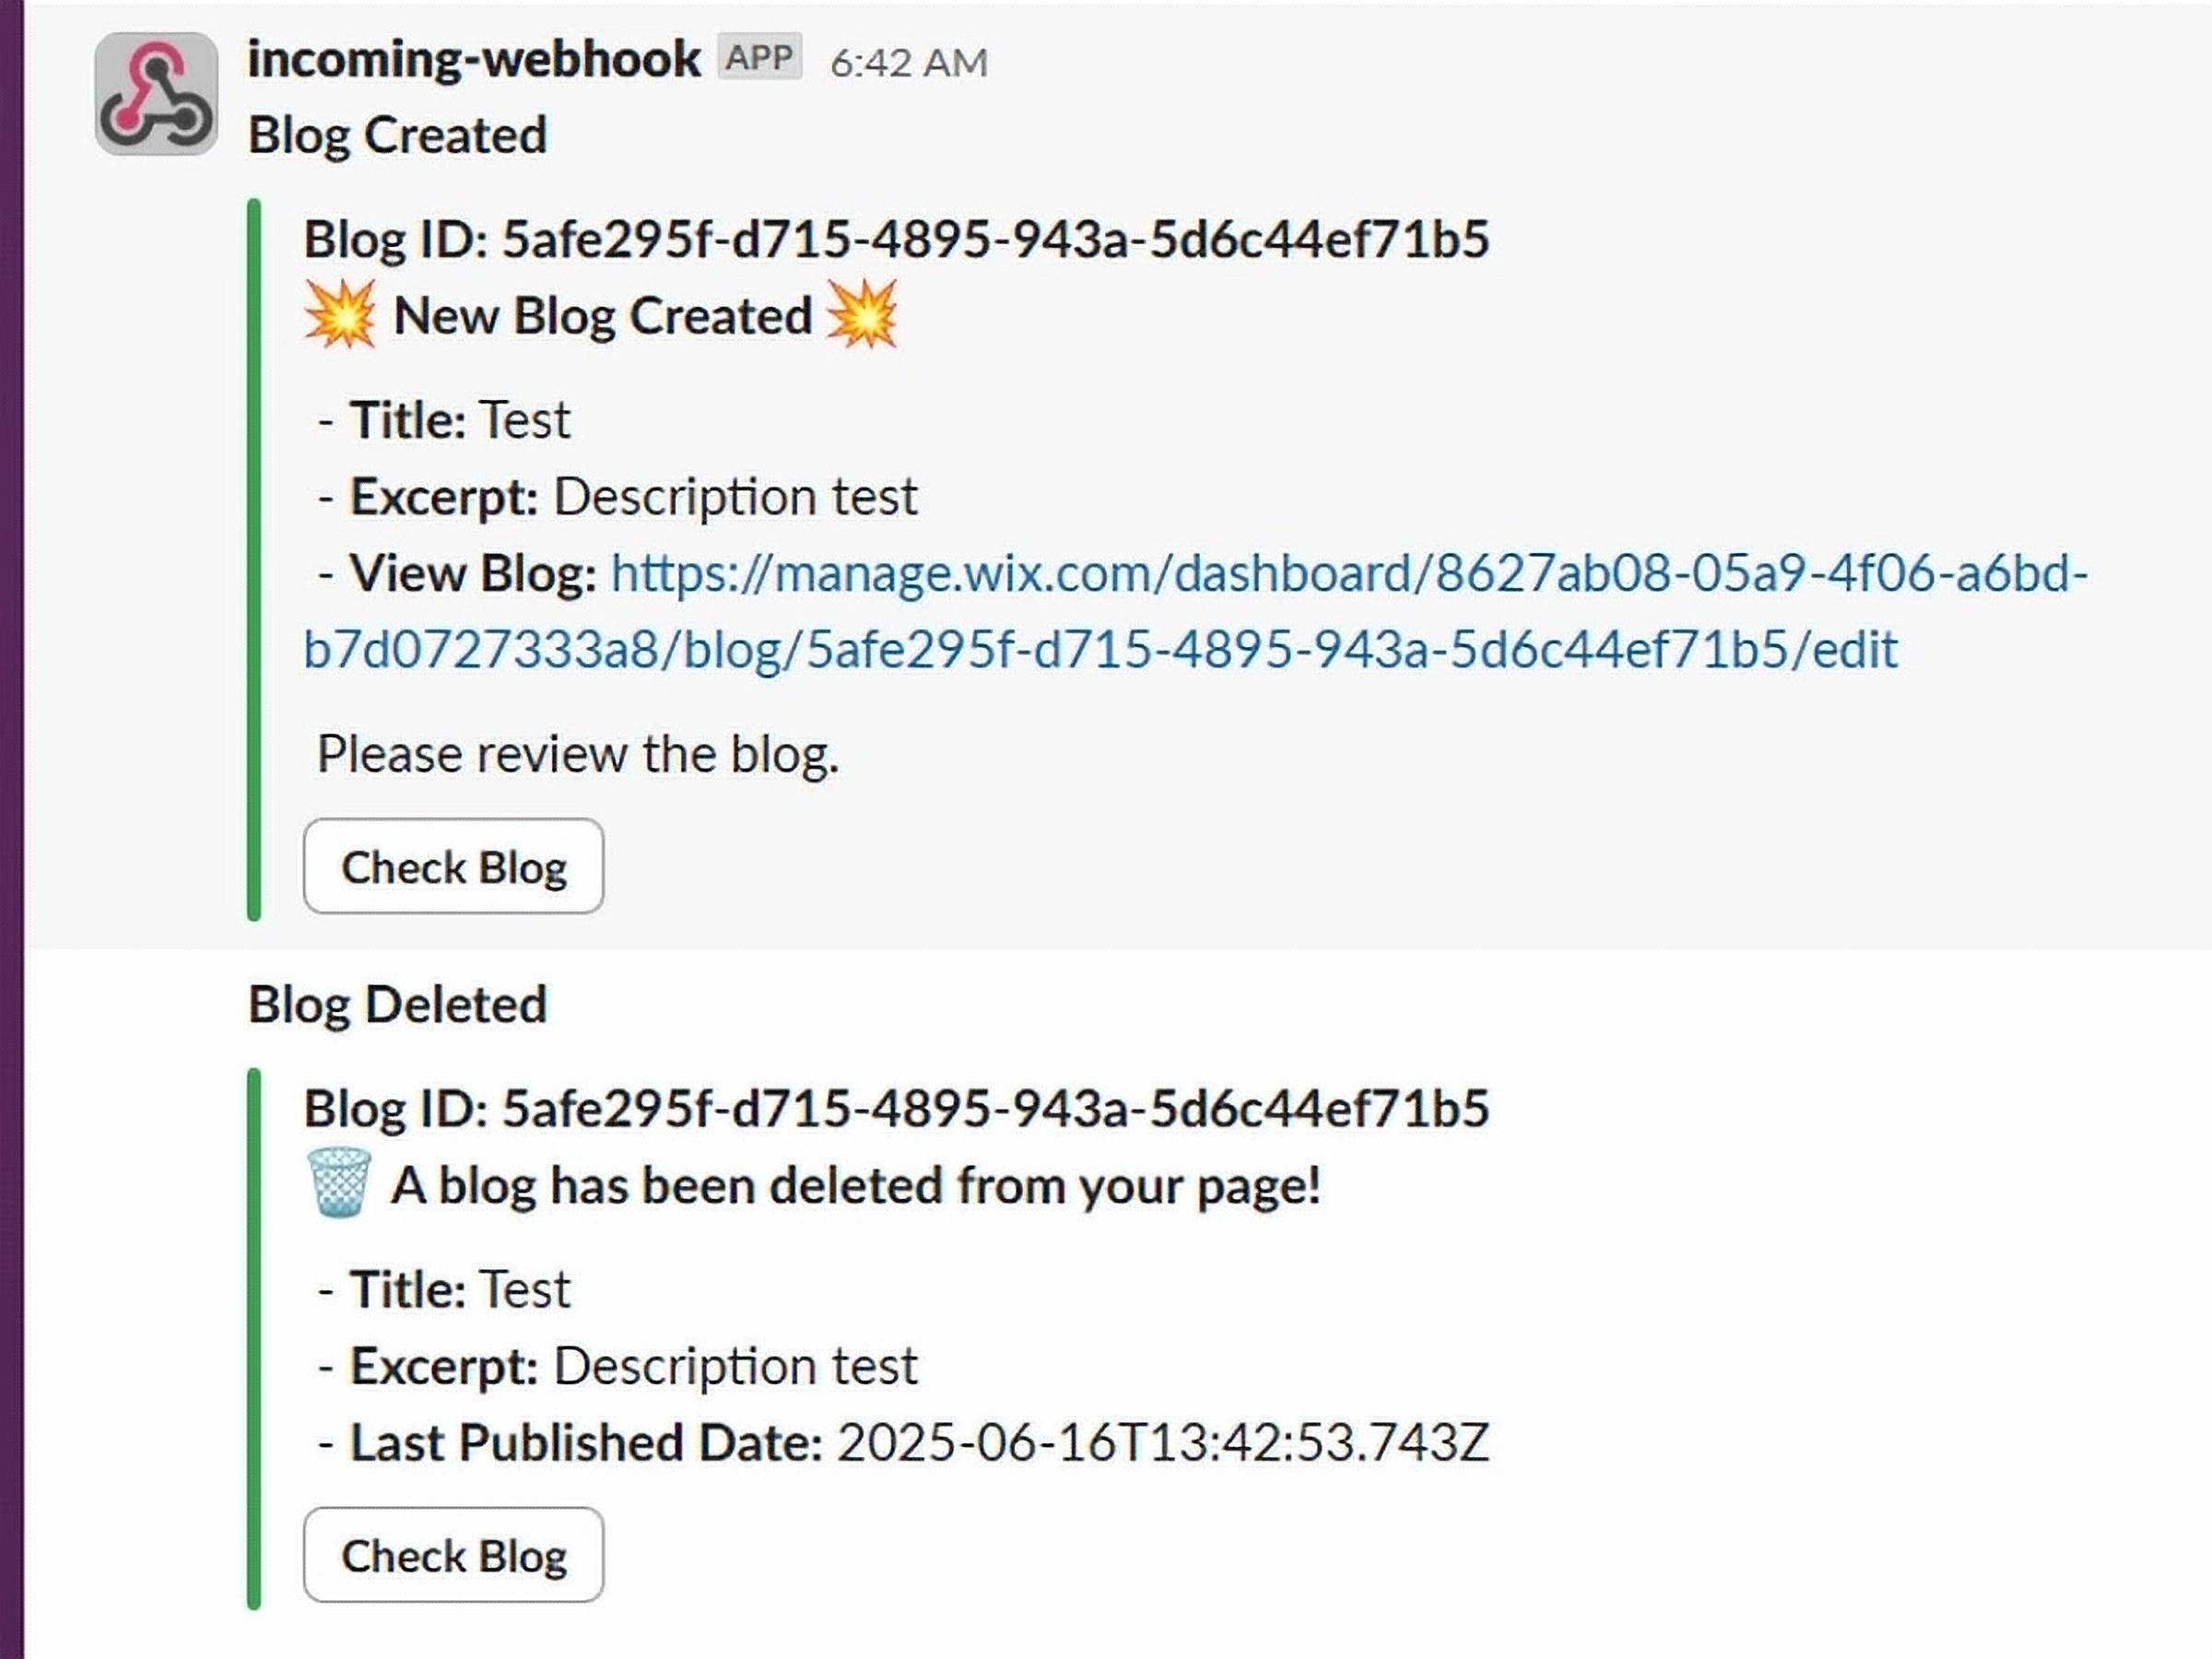Viewport: 2212px width, 1659px height.
Task: Select the Blog ID line in Blog Created attachment
Action: pyautogui.click(x=895, y=239)
